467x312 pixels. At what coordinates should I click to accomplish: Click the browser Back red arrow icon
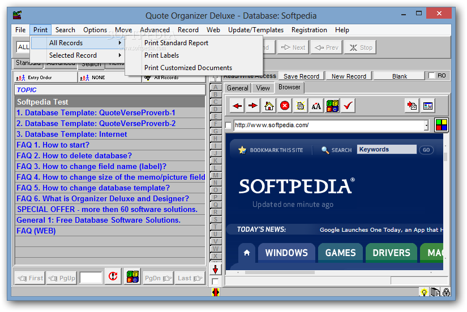237,106
